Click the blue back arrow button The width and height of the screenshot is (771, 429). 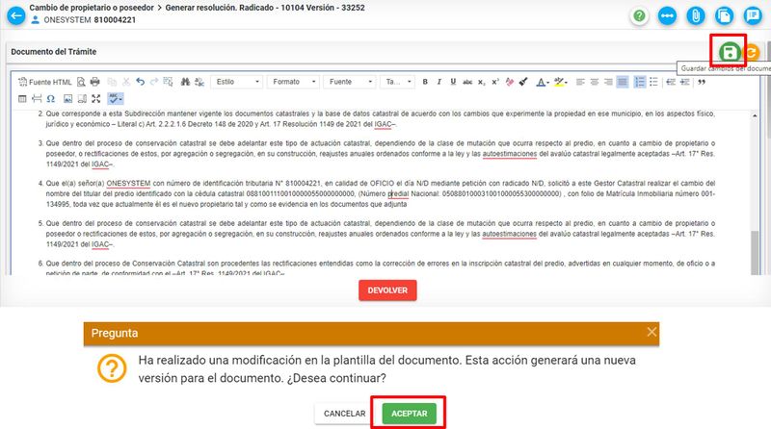coord(16,16)
